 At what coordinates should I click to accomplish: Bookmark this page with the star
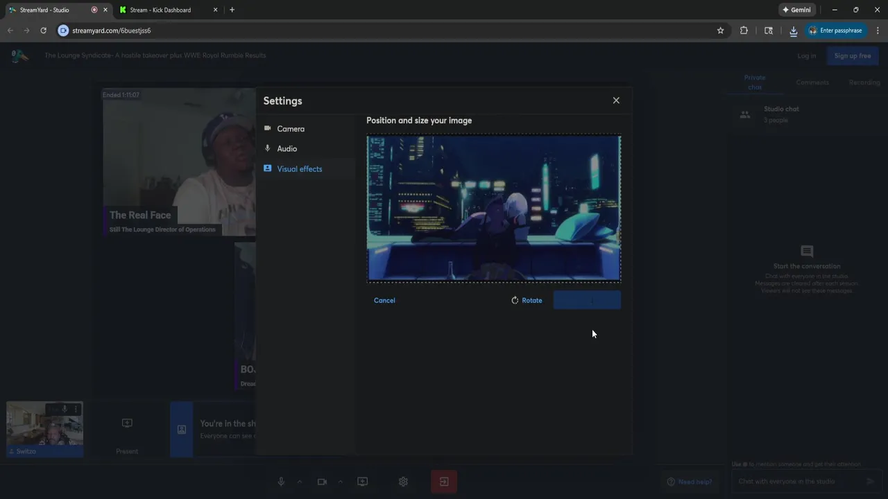click(720, 30)
